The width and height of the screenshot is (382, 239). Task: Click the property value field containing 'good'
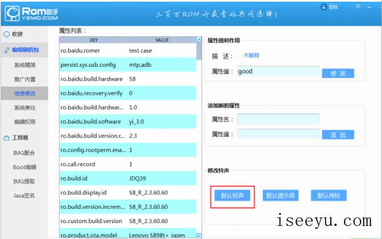pos(278,71)
